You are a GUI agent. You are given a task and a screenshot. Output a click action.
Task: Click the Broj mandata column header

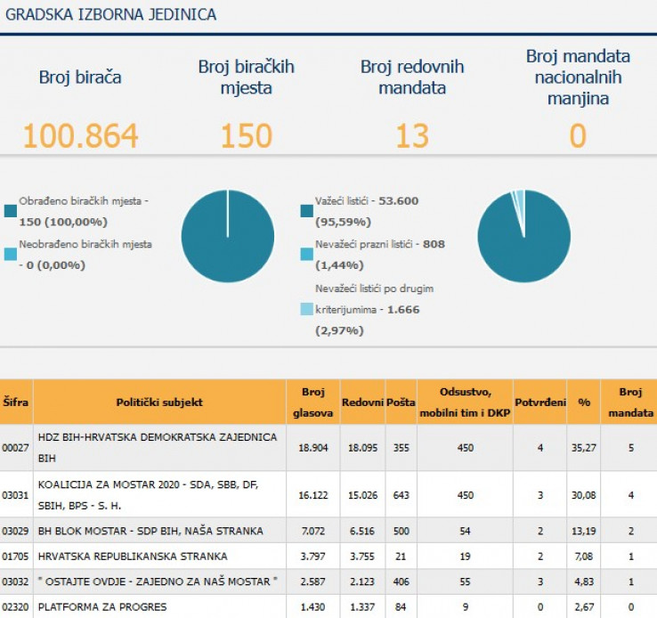click(x=630, y=402)
